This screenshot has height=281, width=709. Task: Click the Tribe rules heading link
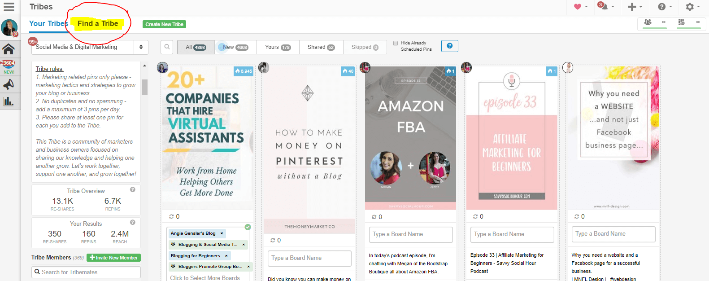[49, 69]
